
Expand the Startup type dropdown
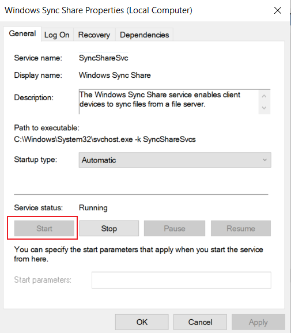click(175, 160)
